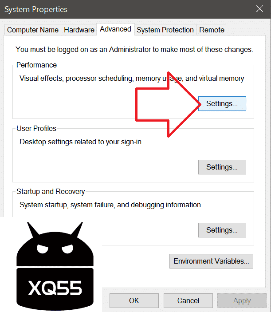Go to the System Protection tab
This screenshot has width=271, height=312.
[x=165, y=30]
